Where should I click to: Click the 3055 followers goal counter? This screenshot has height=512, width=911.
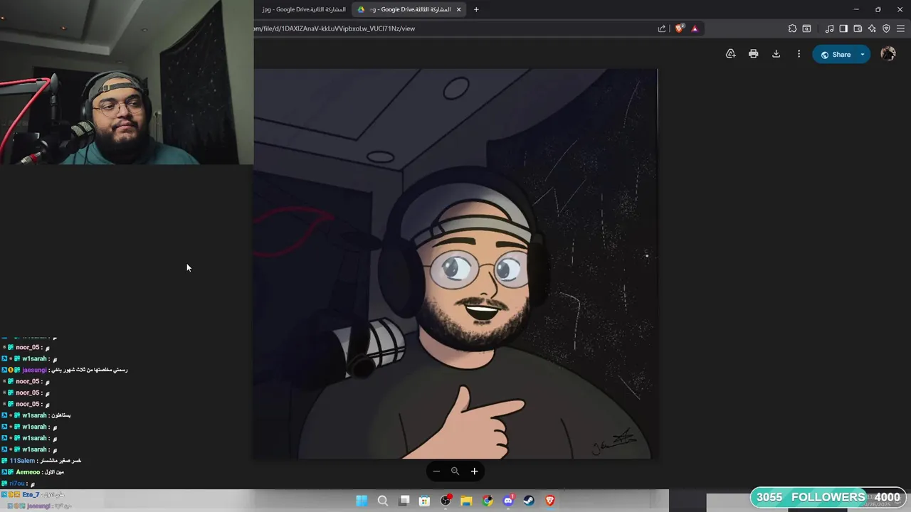coord(828,497)
